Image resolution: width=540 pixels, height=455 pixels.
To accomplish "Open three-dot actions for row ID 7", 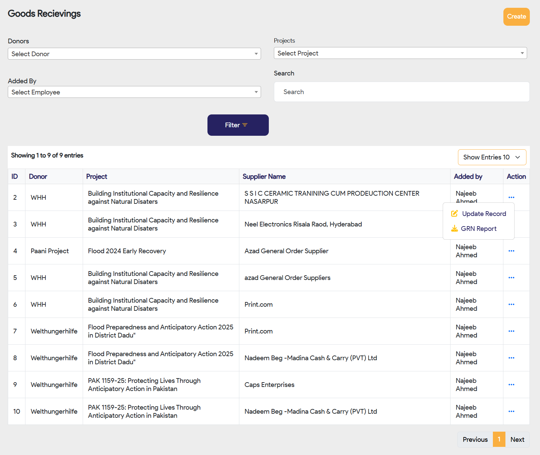I will pyautogui.click(x=511, y=331).
